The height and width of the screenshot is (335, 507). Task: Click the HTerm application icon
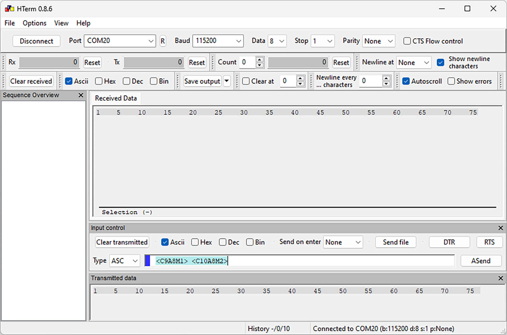(x=9, y=8)
